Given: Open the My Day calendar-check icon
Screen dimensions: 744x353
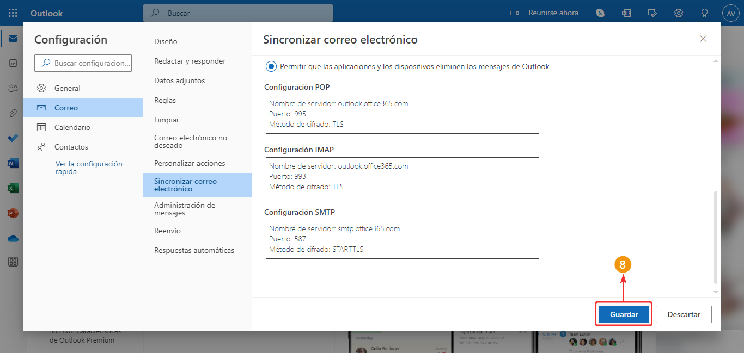Looking at the screenshot, I should [x=652, y=13].
